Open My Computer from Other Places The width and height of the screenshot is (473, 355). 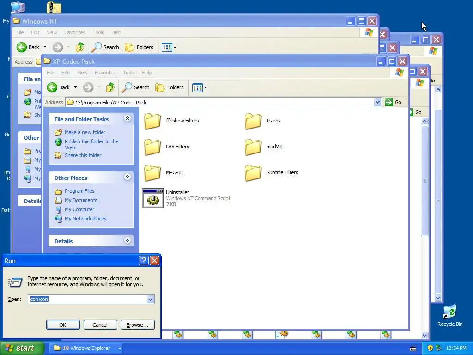tap(79, 209)
